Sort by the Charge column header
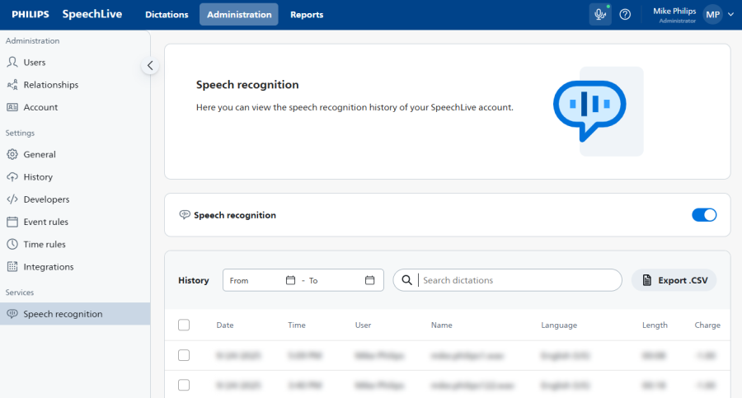742x398 pixels. [707, 325]
